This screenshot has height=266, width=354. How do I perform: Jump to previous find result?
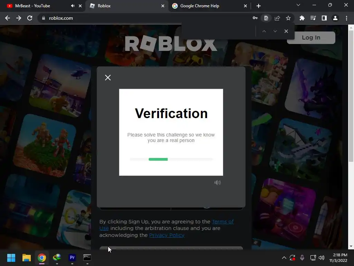(264, 31)
